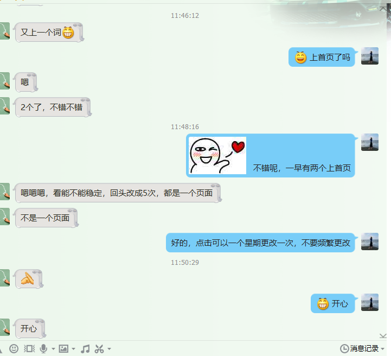Image resolution: width=391 pixels, height=356 pixels.
Task: Open the winking face heart sticker image
Action: (x=217, y=155)
